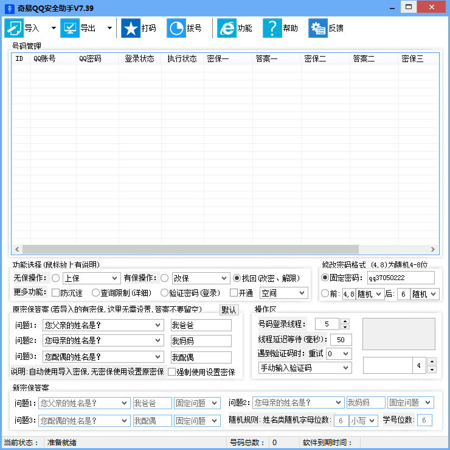The width and height of the screenshot is (450, 450).
Task: Open the 帮助 help icon
Action: [272, 28]
